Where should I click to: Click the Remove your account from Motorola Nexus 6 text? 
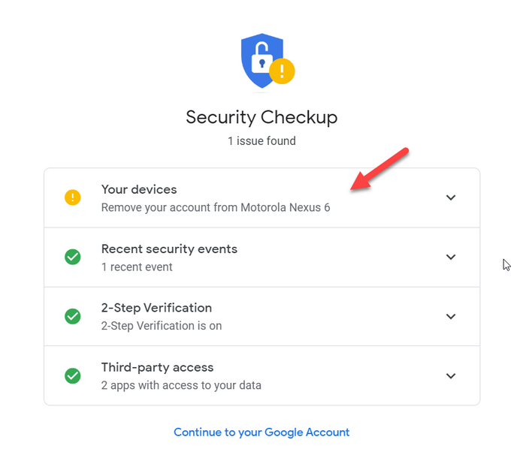click(x=216, y=207)
